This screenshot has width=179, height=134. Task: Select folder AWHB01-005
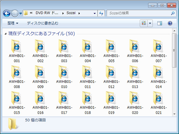click(111, 51)
